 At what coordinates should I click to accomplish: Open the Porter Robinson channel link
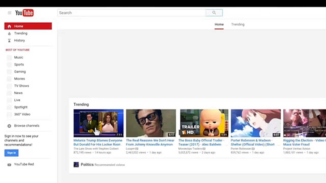[x=241, y=149]
